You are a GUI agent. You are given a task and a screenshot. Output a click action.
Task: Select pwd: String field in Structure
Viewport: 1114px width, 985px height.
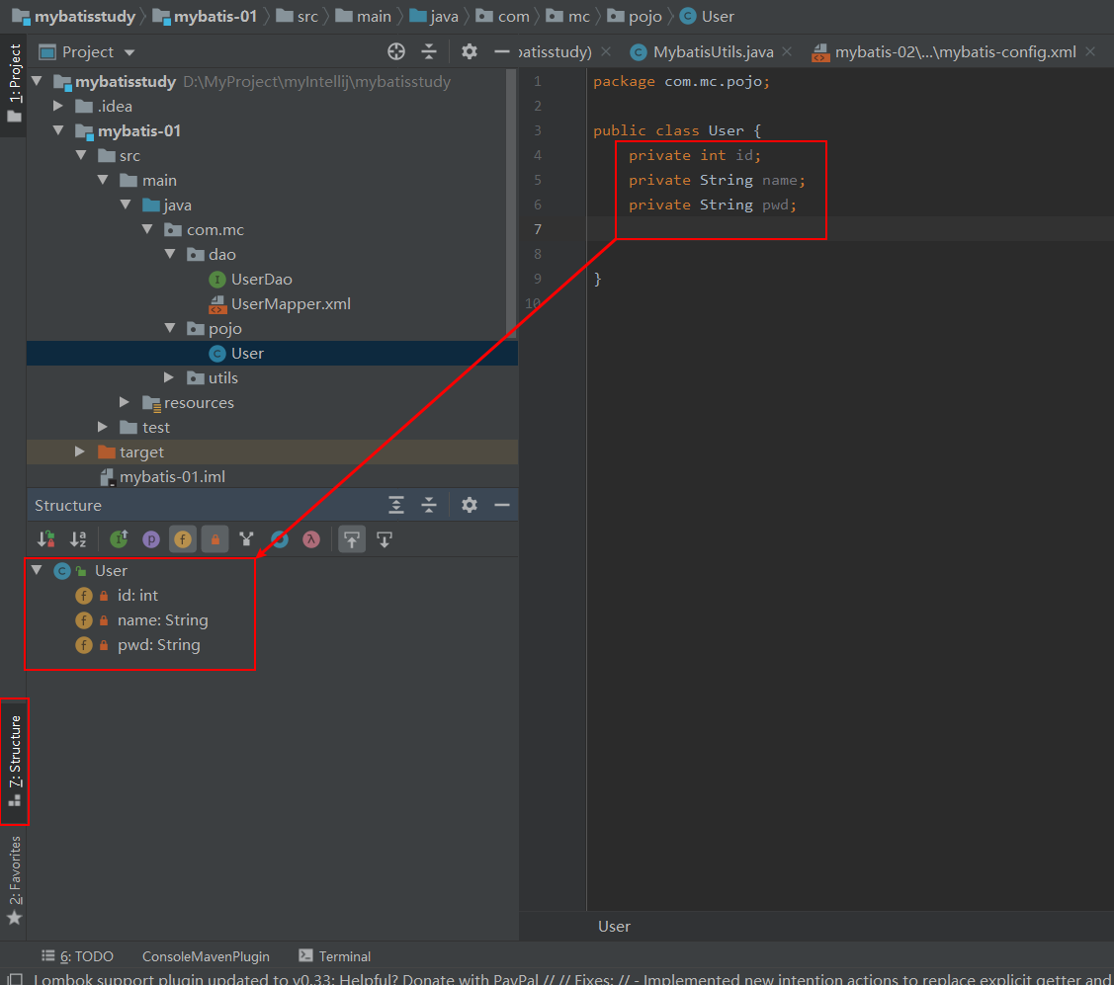coord(137,645)
